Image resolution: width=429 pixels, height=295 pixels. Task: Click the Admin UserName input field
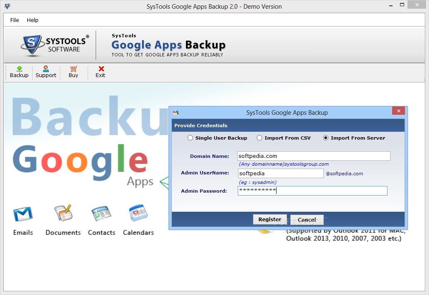tap(281, 173)
